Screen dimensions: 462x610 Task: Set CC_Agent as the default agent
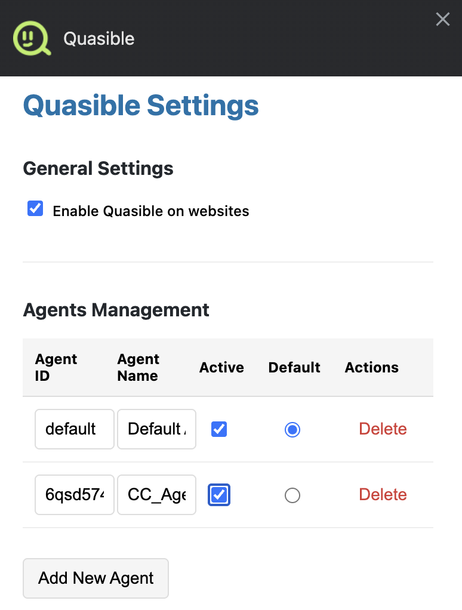[x=292, y=495]
